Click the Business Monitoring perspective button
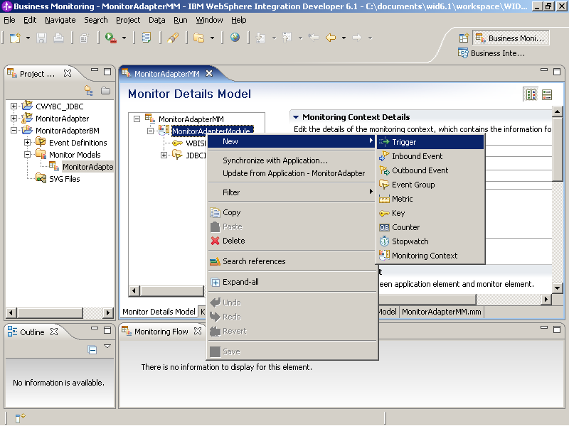The image size is (569, 426). coord(511,38)
